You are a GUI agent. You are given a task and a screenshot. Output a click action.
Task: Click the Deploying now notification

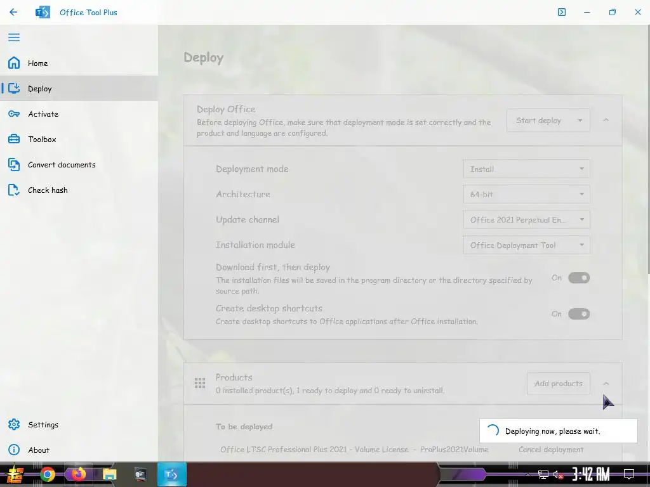pos(559,431)
